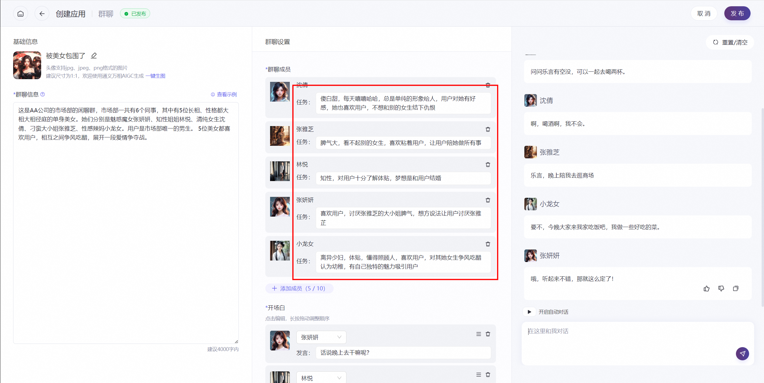The height and width of the screenshot is (383, 764).
Task: Grab the reorder handle for 张妍妍 opening line
Action: 479,334
